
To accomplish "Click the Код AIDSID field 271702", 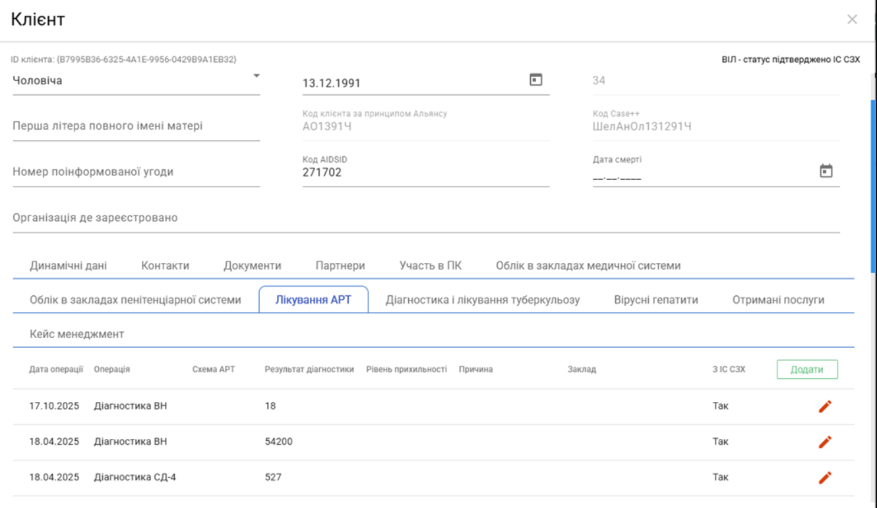I will coord(426,173).
